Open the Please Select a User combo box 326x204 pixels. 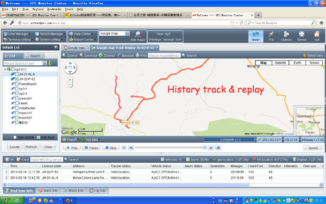pos(25,63)
